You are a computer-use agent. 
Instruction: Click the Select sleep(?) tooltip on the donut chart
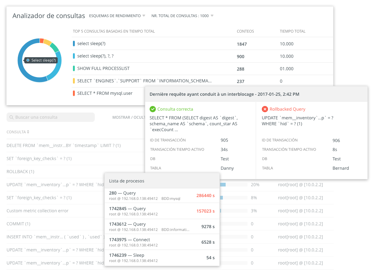pyautogui.click(x=40, y=60)
